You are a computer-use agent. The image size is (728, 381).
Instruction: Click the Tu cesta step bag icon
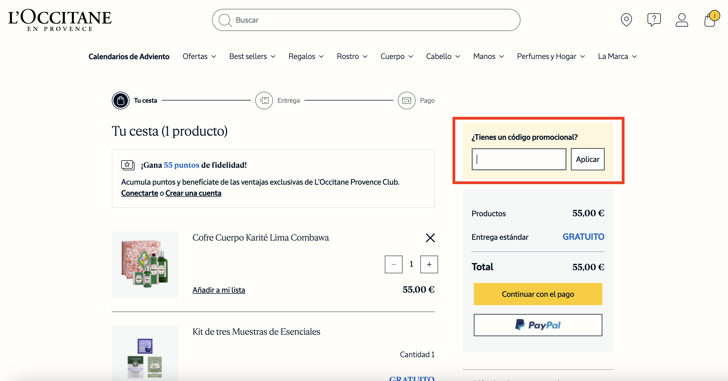[x=121, y=101]
